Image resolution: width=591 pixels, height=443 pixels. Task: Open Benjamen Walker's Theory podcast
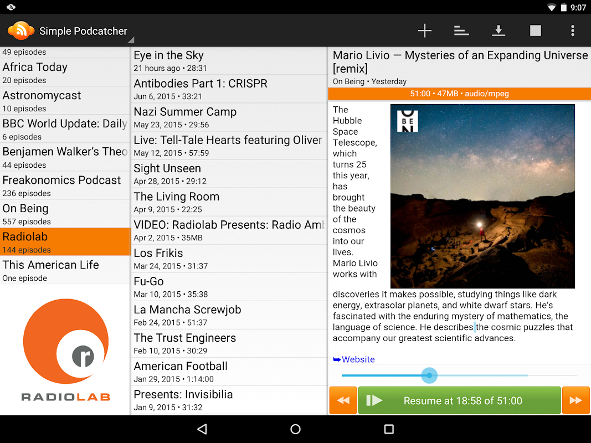pyautogui.click(x=65, y=157)
